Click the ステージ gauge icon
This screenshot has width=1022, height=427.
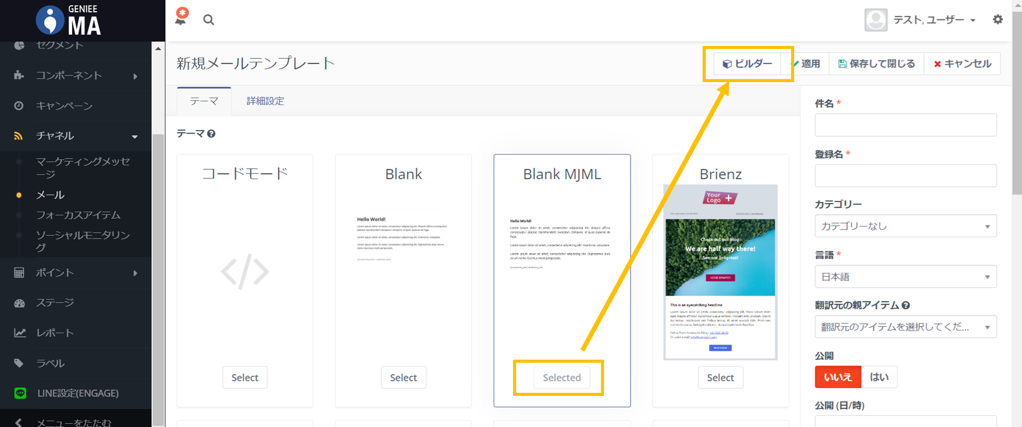click(x=19, y=303)
